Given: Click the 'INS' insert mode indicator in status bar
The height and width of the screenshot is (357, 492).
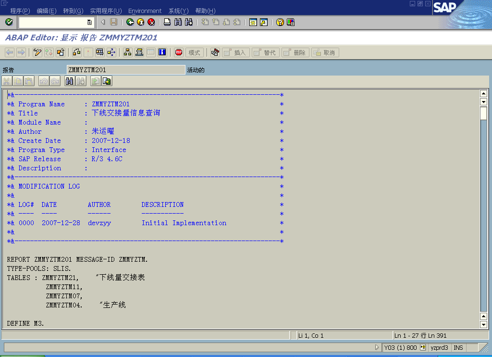Looking at the screenshot, I should point(458,347).
